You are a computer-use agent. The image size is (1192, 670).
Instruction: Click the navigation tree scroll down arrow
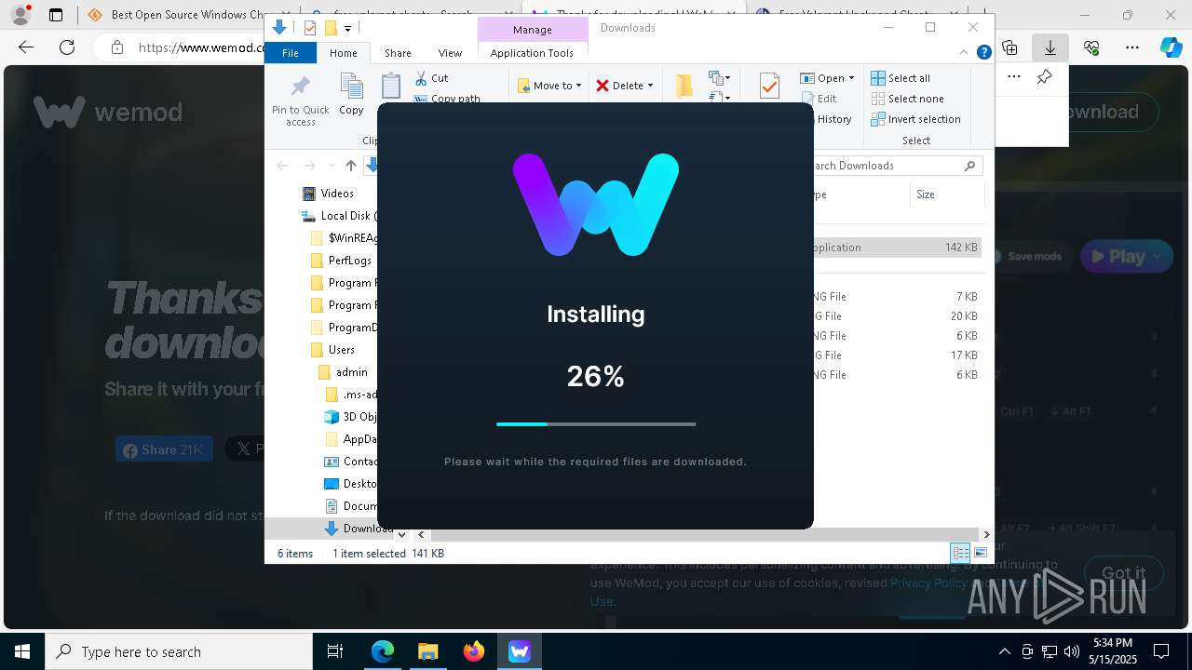pyautogui.click(x=401, y=535)
